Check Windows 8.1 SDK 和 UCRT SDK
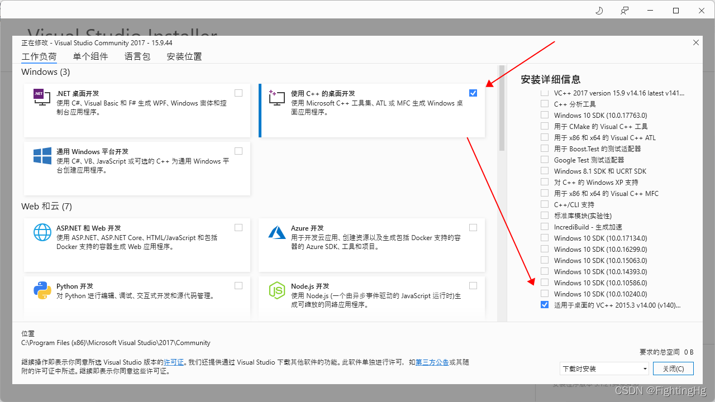Viewport: 715px width, 402px height. (545, 171)
